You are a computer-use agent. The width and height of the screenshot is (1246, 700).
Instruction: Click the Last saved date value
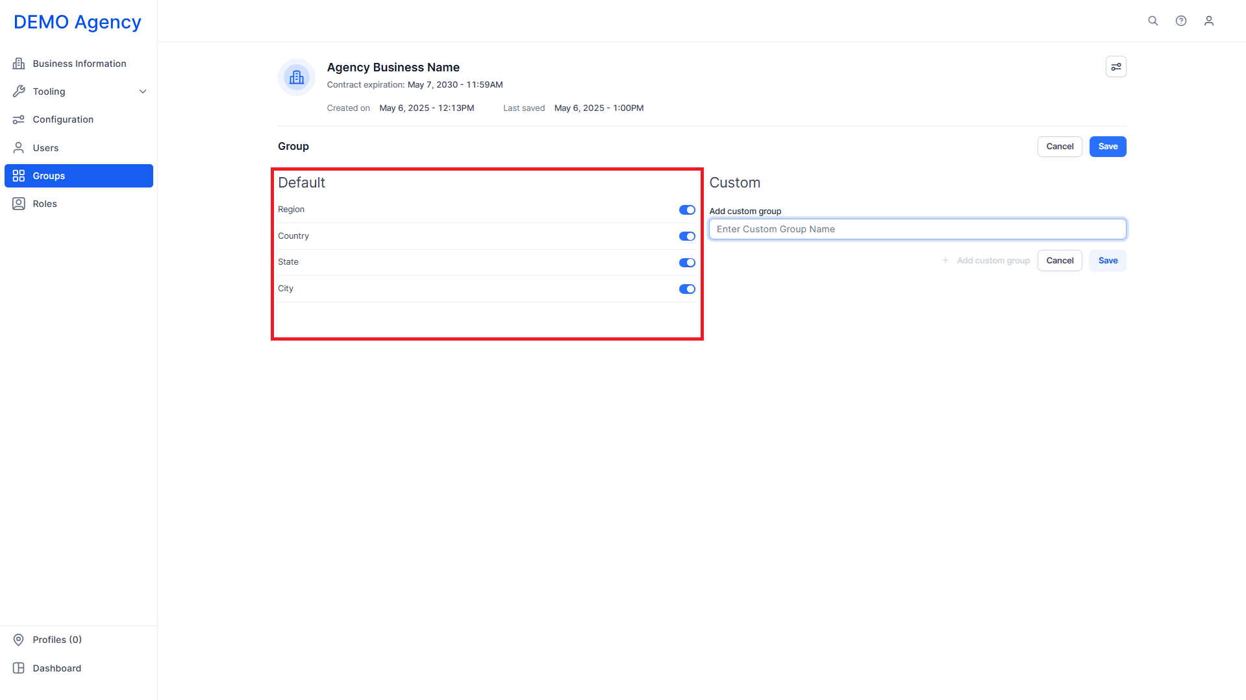599,108
